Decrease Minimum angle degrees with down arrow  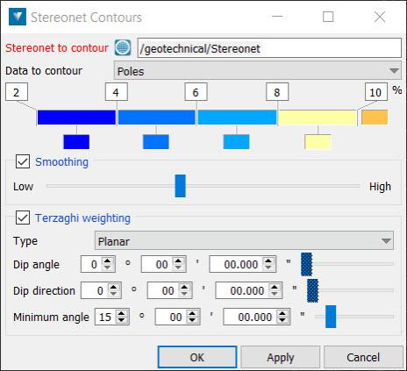tap(121, 320)
